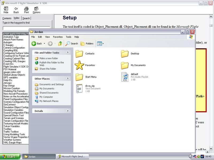The width and height of the screenshot is (214, 160).
Task: Switch to Microsoft Flight Simulator taskbar button
Action: coord(72,157)
